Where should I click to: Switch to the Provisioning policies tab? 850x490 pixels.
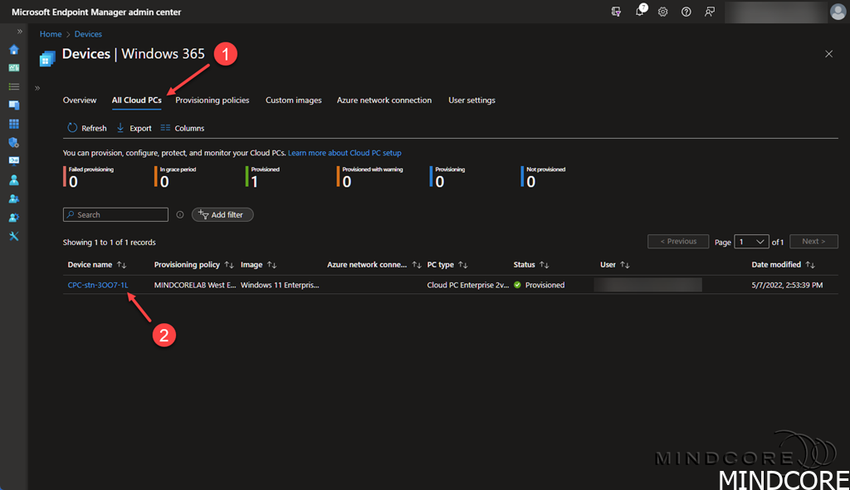click(212, 100)
